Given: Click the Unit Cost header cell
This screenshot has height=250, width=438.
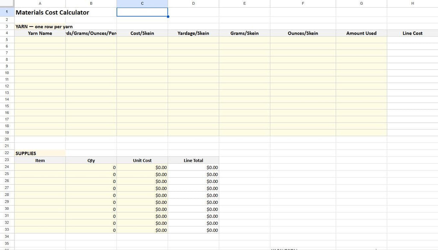Looking at the screenshot, I should (142, 160).
